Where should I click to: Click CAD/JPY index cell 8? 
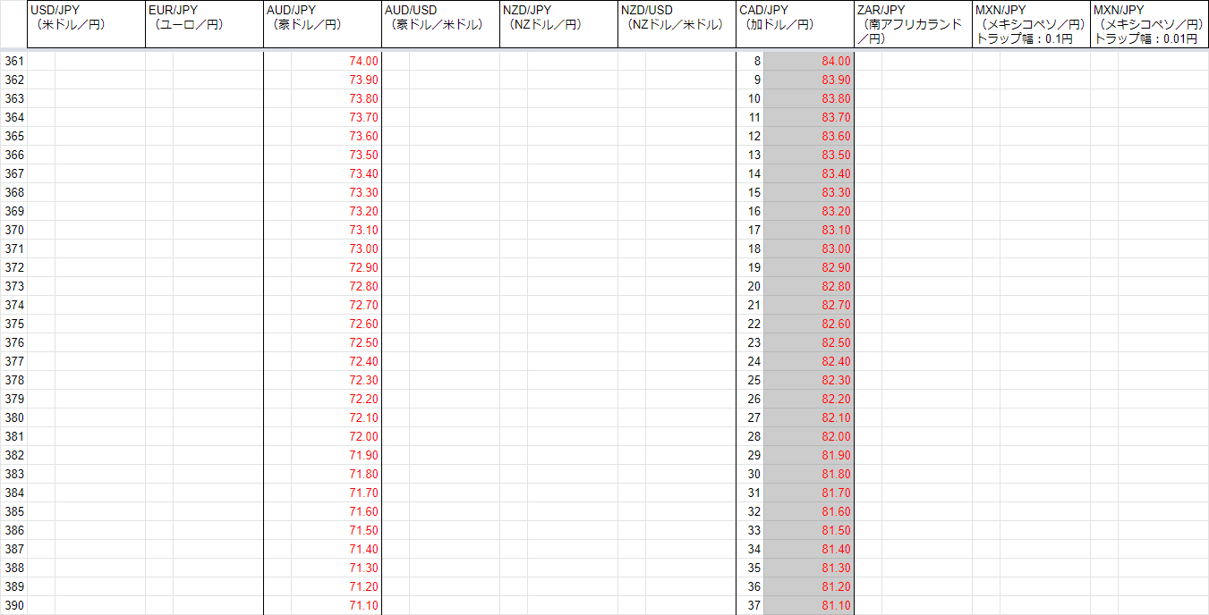pyautogui.click(x=750, y=61)
